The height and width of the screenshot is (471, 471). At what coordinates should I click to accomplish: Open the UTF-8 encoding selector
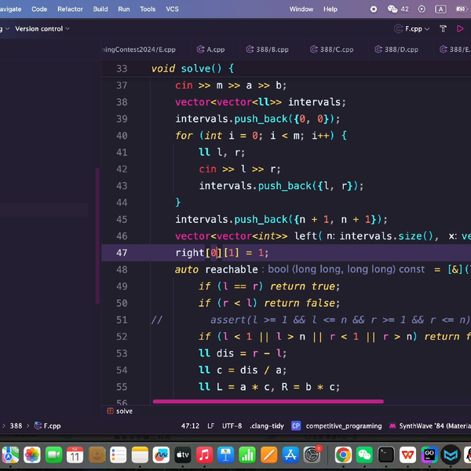click(232, 425)
